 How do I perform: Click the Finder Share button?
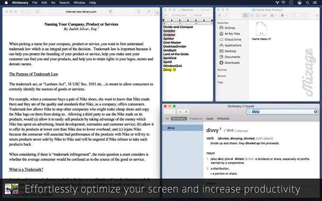(x=294, y=16)
